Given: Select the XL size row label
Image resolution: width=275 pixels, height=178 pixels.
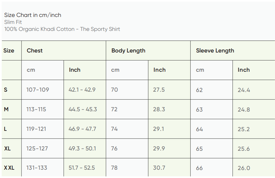Looking at the screenshot, I should 7,148.
